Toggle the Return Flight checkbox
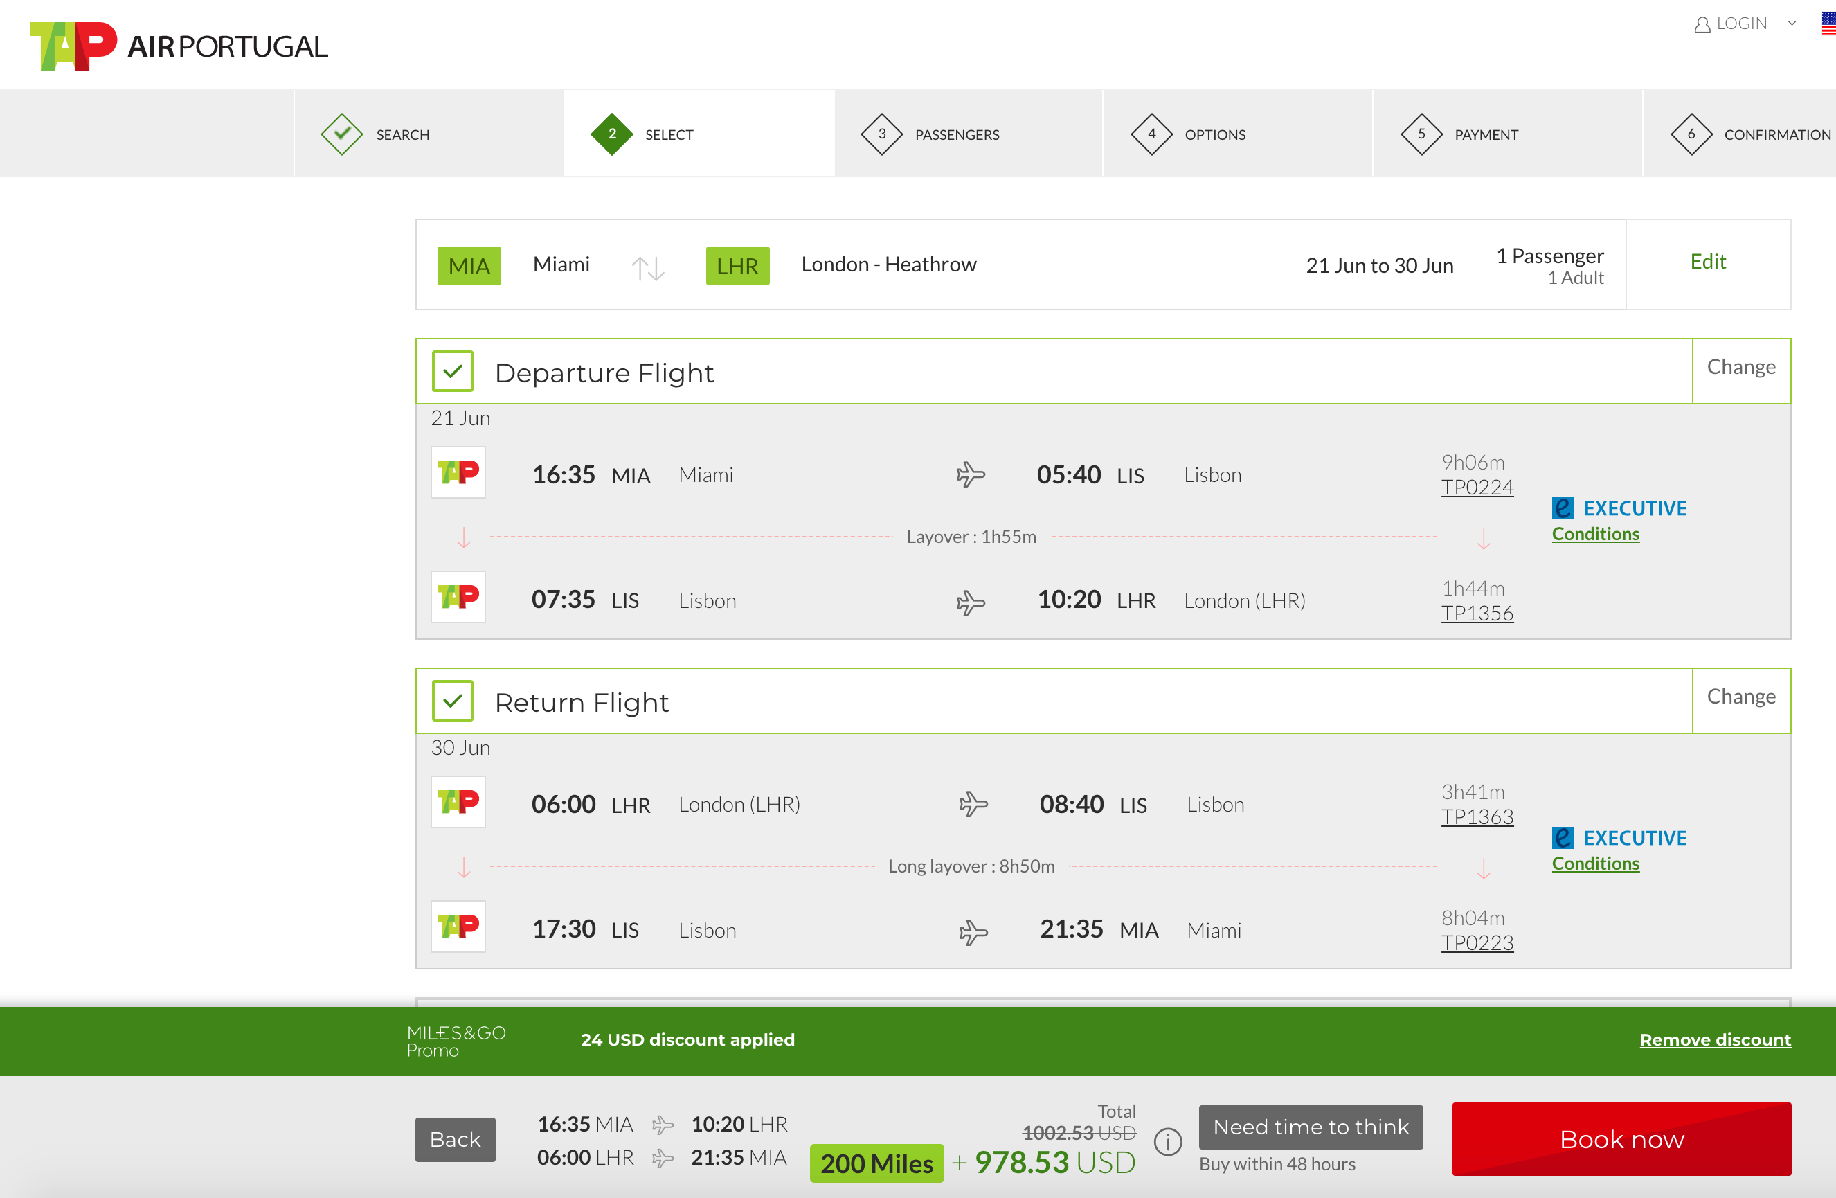Screen dimensions: 1836x1198 point(453,701)
